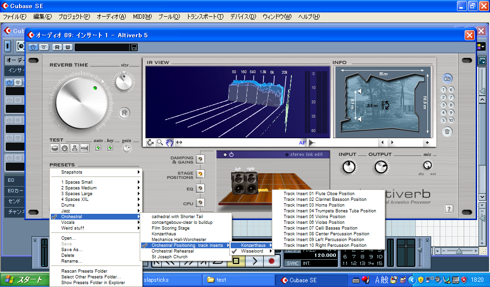Click the snapshot camera icon
This screenshot has height=287, width=490.
447,78
